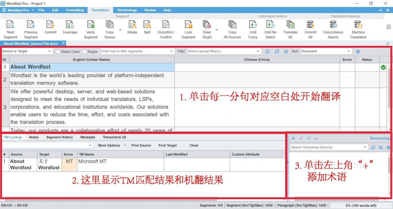The height and width of the screenshot is (209, 393).
Task: Click Find Target in TM Lookup
Action: (168, 145)
